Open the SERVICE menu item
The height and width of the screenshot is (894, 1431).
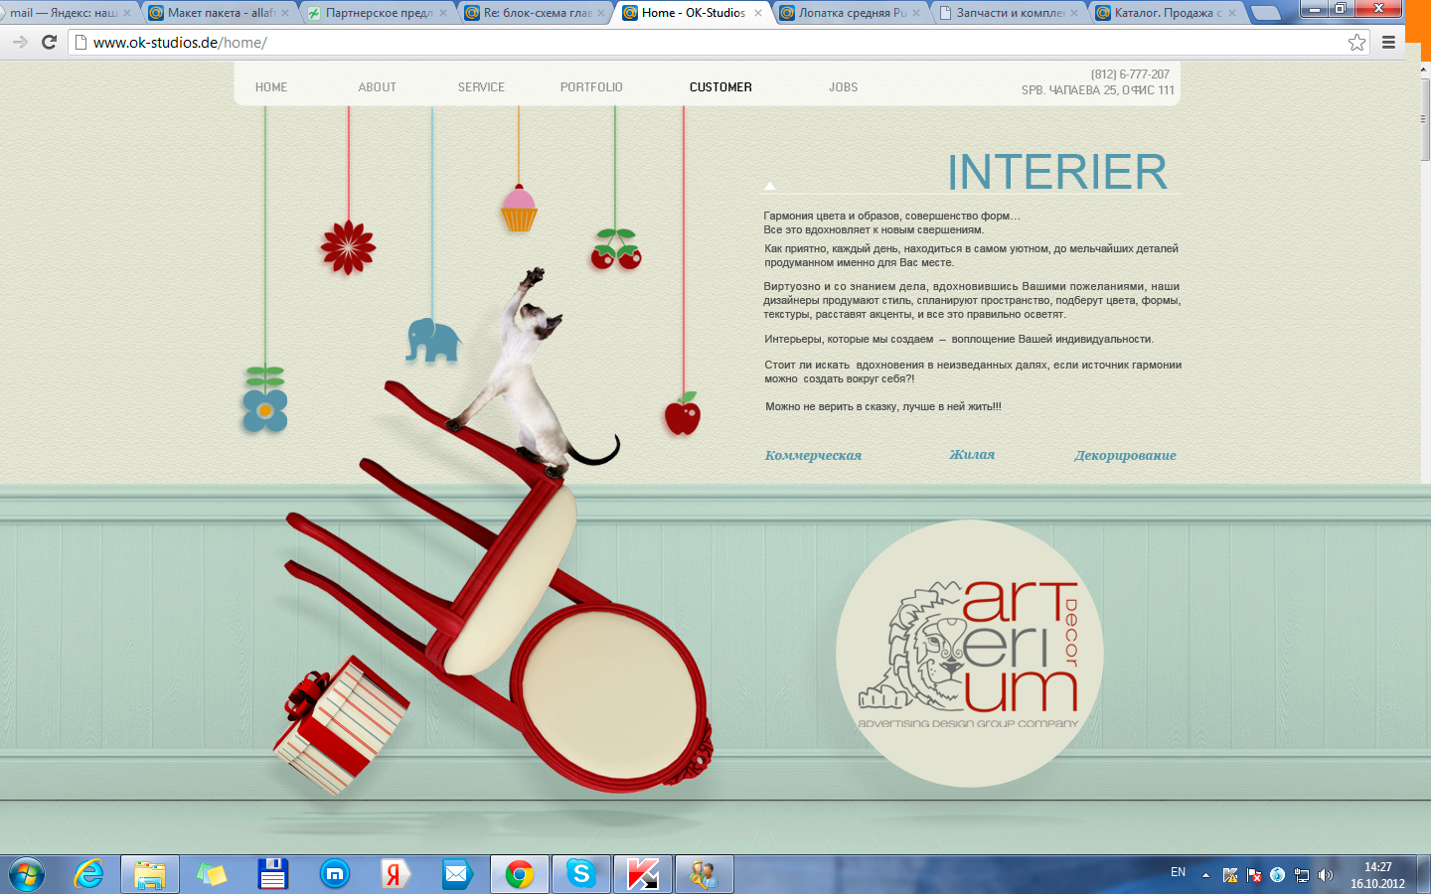[482, 87]
